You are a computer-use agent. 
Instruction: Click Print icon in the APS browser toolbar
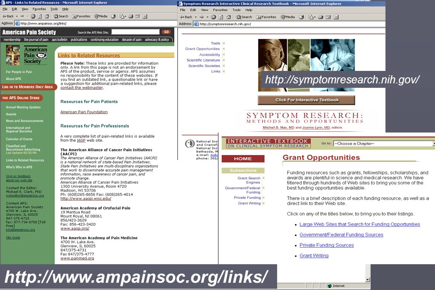[131, 17]
